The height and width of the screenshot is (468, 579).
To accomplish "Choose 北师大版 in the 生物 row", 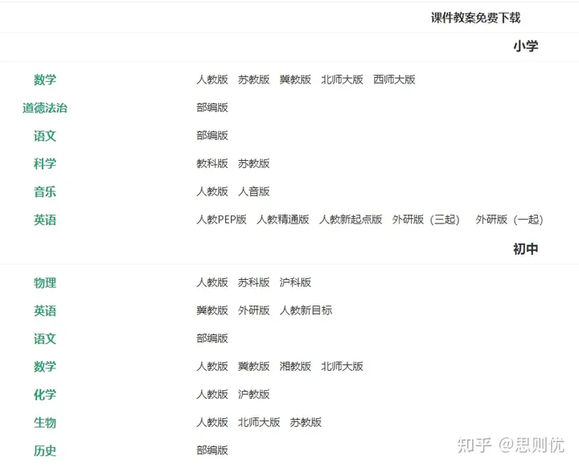I will point(259,422).
